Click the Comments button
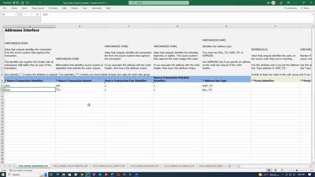This screenshot has height=177, width=315. point(290,8)
